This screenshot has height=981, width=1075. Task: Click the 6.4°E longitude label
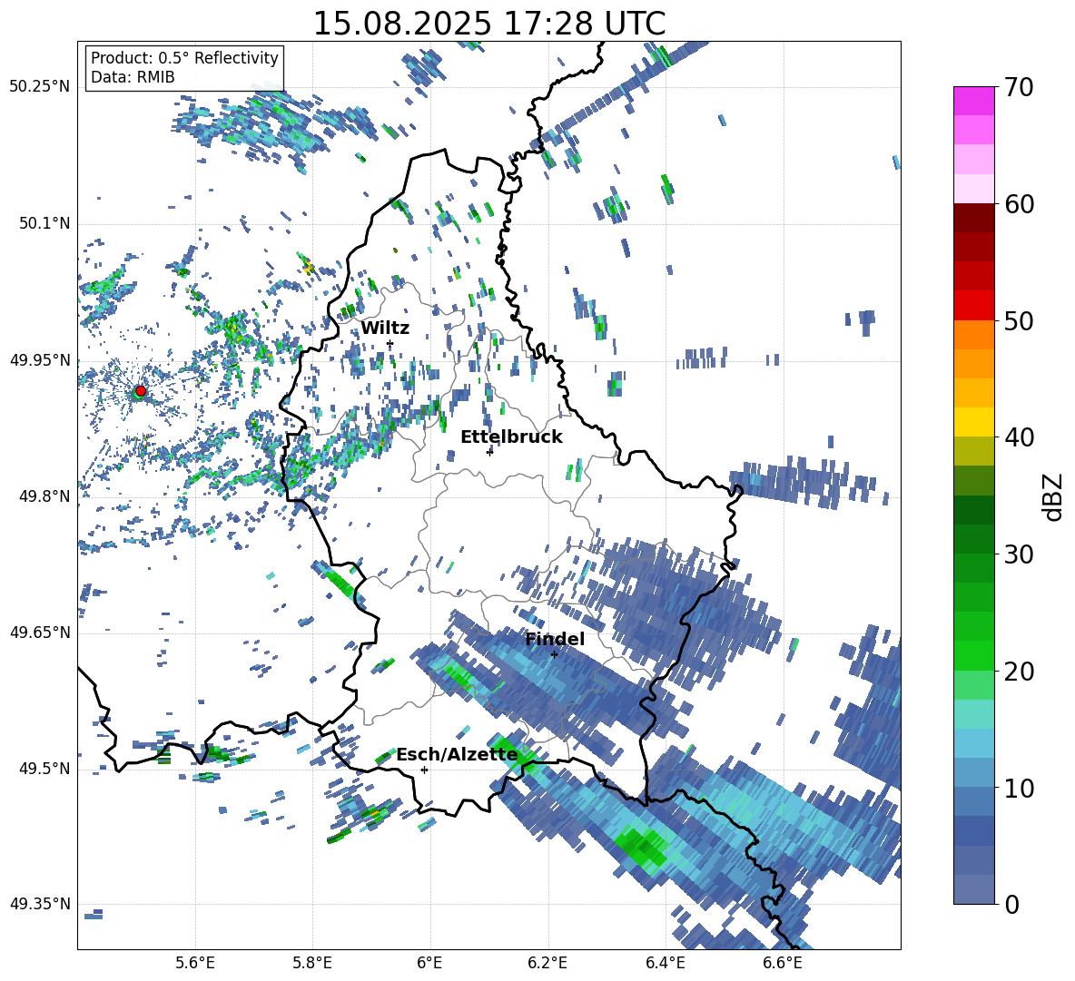click(665, 963)
